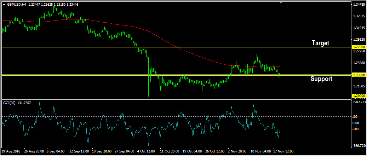
Task: Click the CCI 100 level label
Action: tap(355, 117)
